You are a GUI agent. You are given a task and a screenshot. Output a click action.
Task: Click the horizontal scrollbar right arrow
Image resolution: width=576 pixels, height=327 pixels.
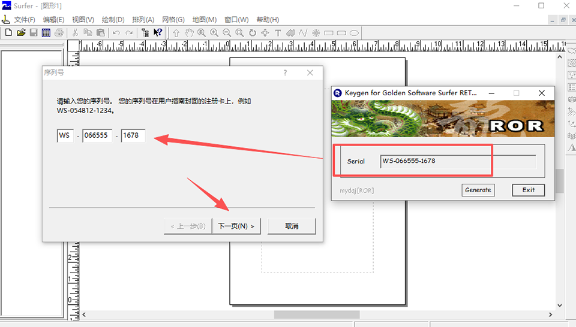tap(550, 314)
